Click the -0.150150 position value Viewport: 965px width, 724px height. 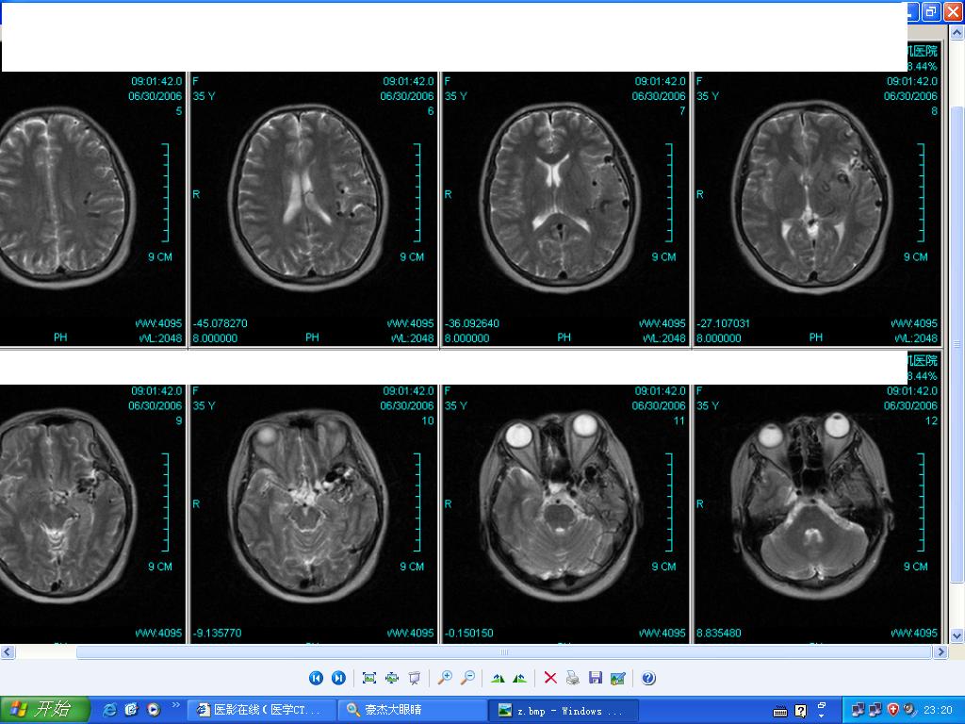469,633
